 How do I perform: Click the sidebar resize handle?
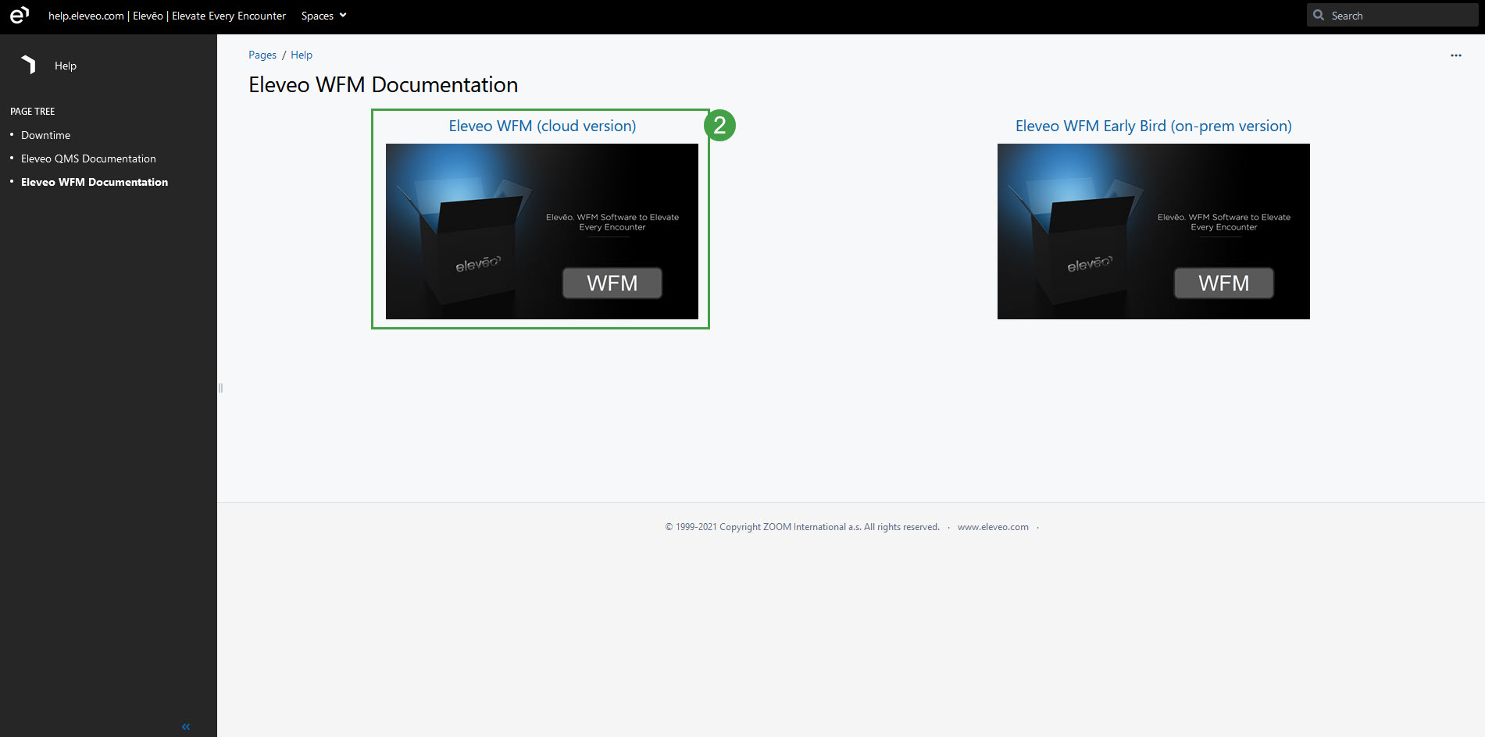click(220, 387)
